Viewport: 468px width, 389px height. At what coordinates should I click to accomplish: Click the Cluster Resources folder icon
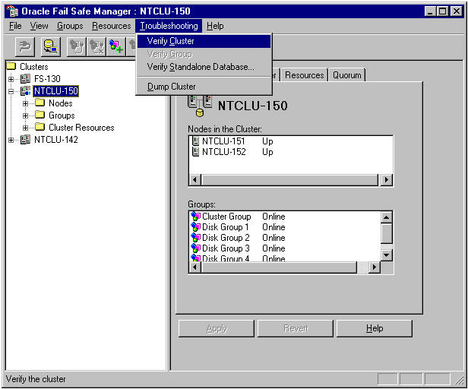tap(40, 127)
